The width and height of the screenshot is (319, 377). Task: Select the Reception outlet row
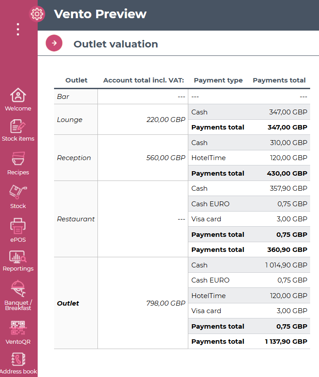[74, 158]
